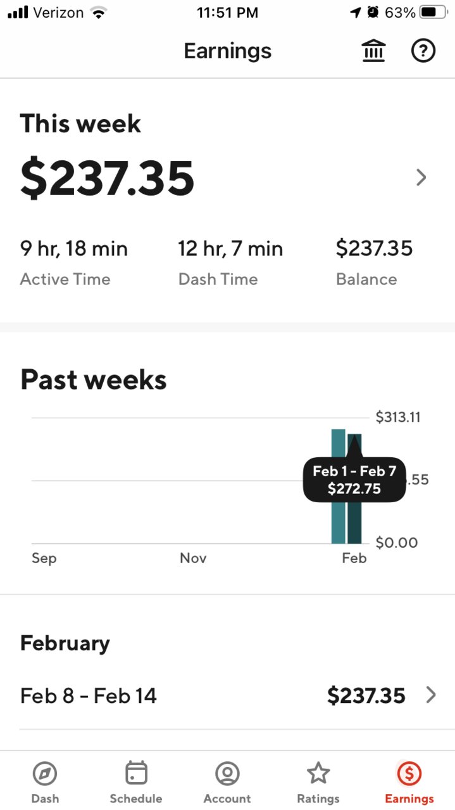Viewport: 455px width, 810px height.
Task: Tap the Balance $237.35 amount
Action: click(x=374, y=248)
